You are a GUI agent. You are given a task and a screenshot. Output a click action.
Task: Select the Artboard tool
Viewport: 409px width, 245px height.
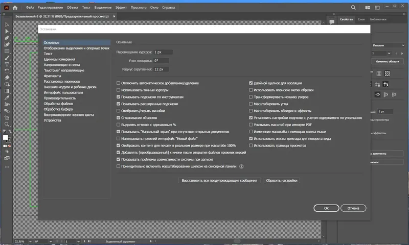[x=7, y=118]
